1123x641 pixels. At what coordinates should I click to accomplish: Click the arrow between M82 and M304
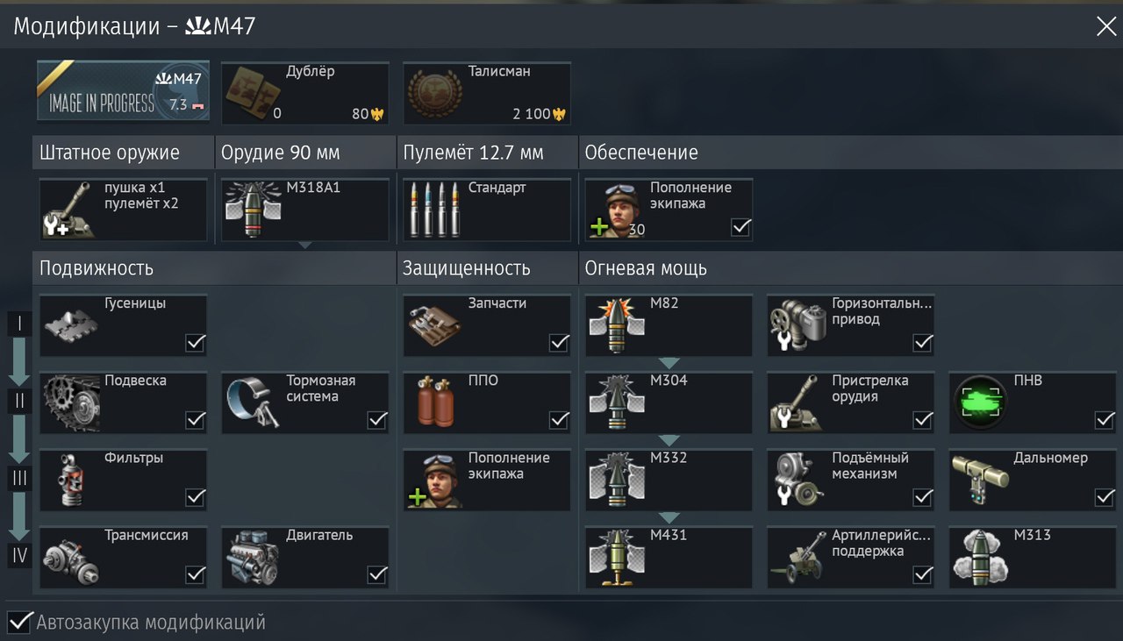669,363
